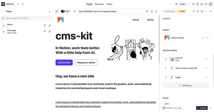Click the Vercel nav link in preview
The height and width of the screenshot is (112, 214).
click(x=136, y=20)
